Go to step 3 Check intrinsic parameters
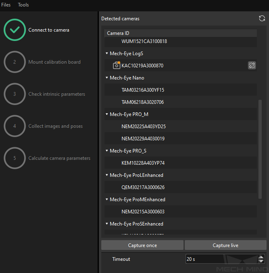The image size is (269, 273). pos(15,94)
